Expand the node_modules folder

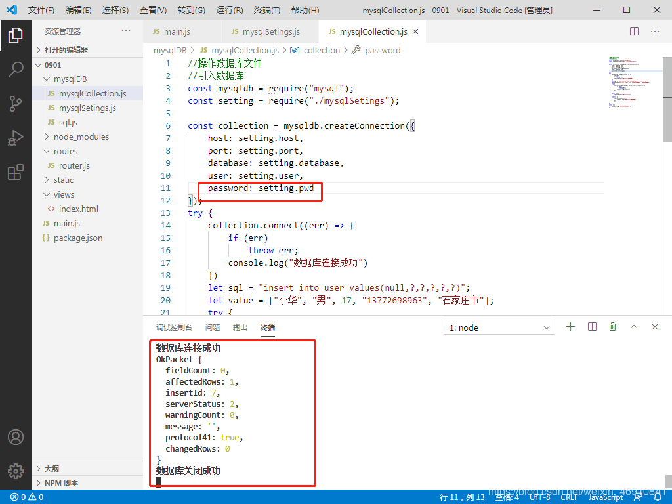point(81,136)
